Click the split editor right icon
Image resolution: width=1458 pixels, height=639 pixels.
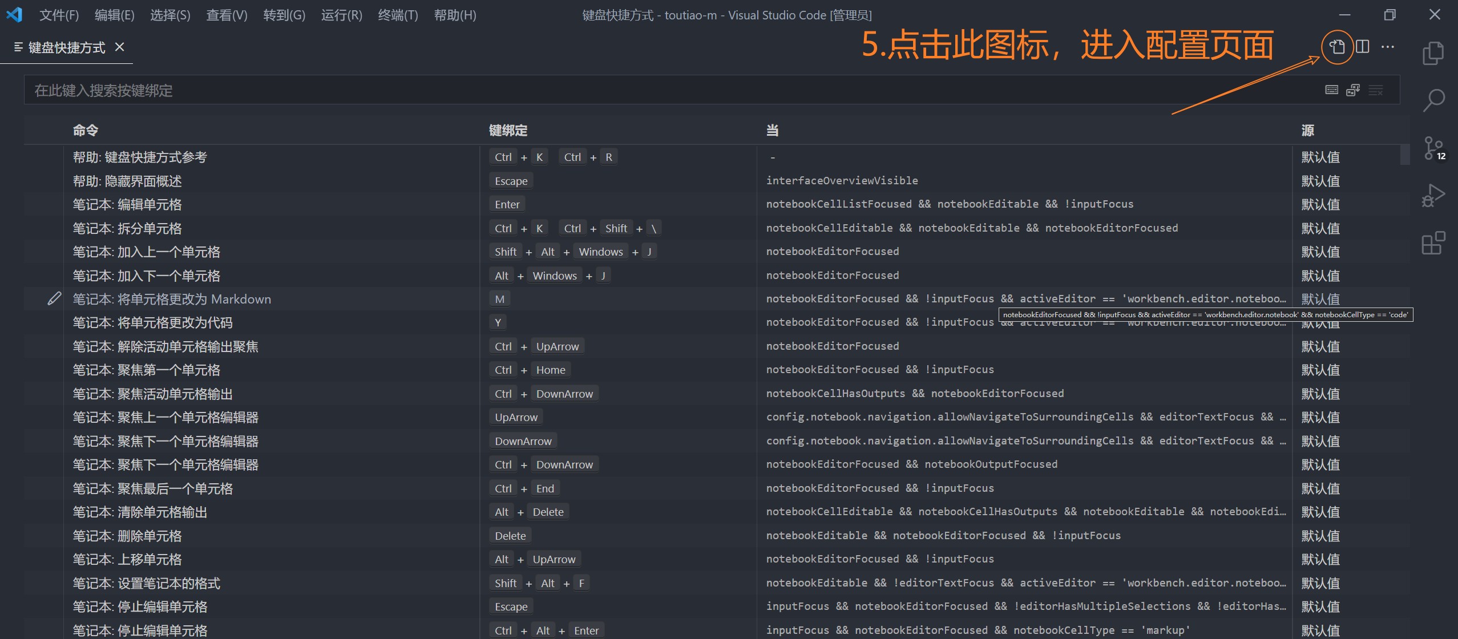1363,47
